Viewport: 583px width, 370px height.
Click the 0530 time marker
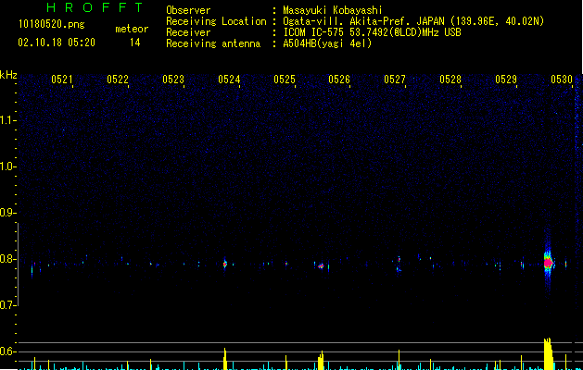point(562,80)
